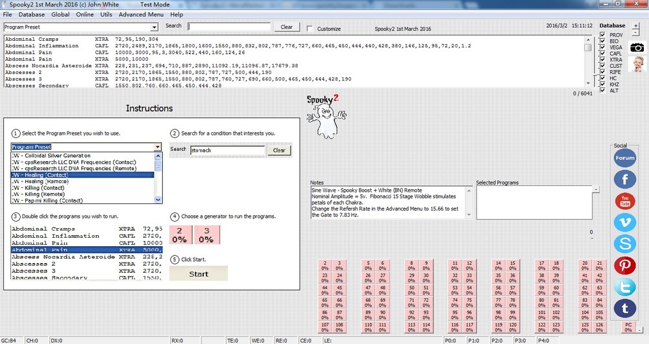Viewport: 649px width, 344px height.
Task: Open the Instructions panel Program Preset combo arrow
Action: (158, 147)
